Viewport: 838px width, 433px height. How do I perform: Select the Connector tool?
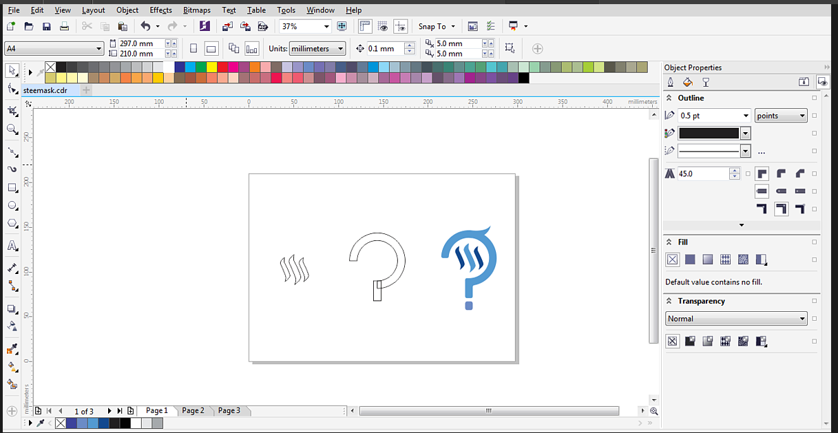12,285
